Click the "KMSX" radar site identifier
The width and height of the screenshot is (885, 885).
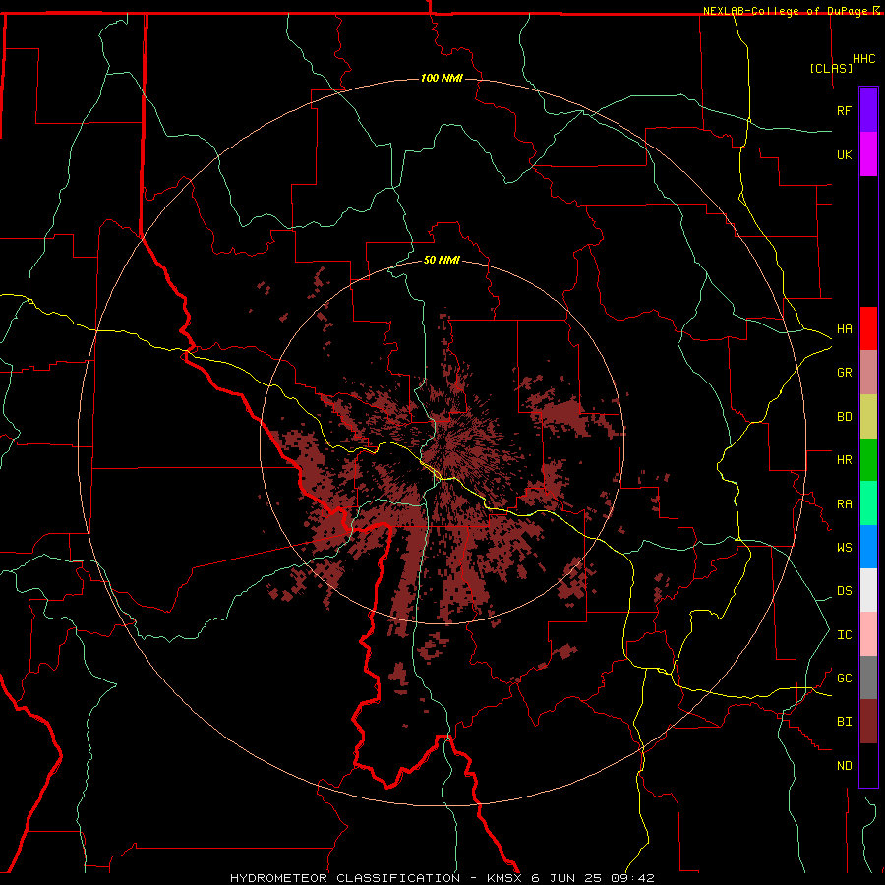tap(504, 878)
